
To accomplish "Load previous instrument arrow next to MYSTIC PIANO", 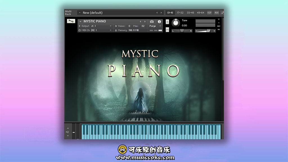I will (141, 21).
